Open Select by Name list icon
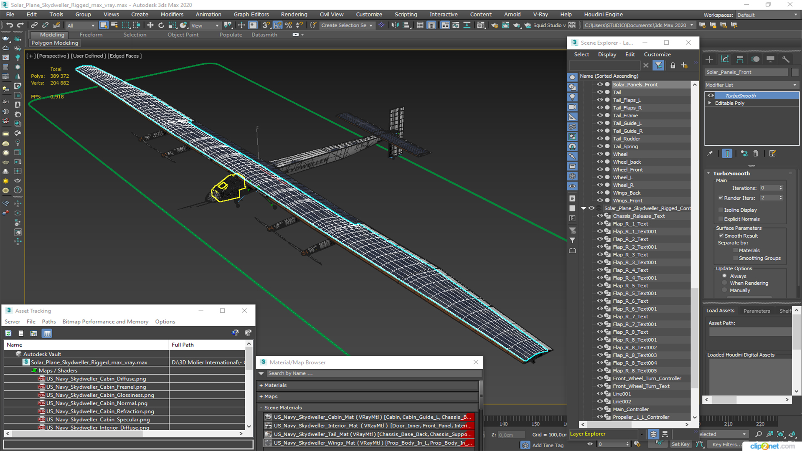Screen dimensions: 802x451 114,25
